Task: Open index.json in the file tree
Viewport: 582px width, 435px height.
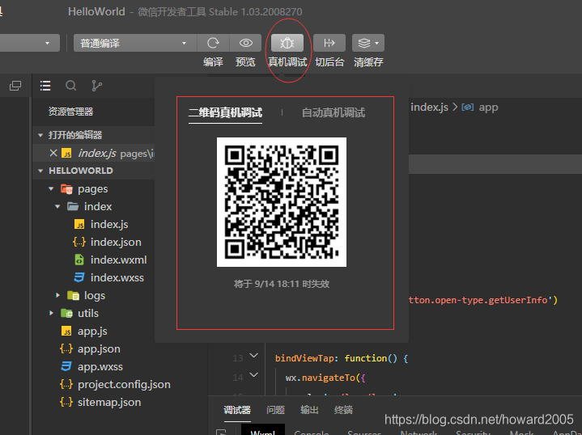Action: point(116,243)
